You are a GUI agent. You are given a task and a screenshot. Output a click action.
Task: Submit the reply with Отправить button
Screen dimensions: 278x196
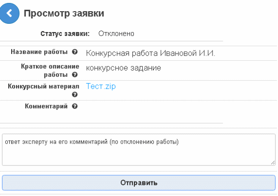pos(139,183)
